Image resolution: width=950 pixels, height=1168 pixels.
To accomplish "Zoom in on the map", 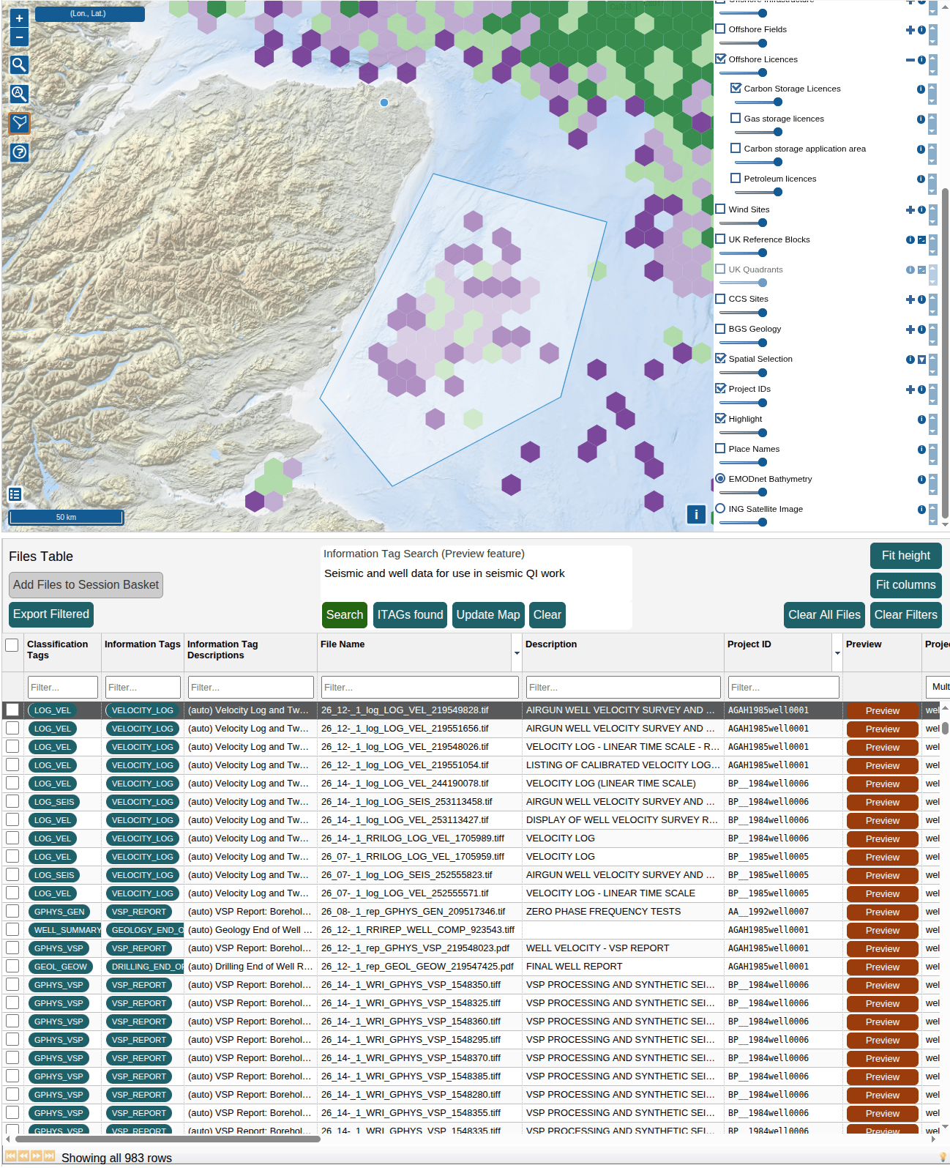I will (x=19, y=18).
